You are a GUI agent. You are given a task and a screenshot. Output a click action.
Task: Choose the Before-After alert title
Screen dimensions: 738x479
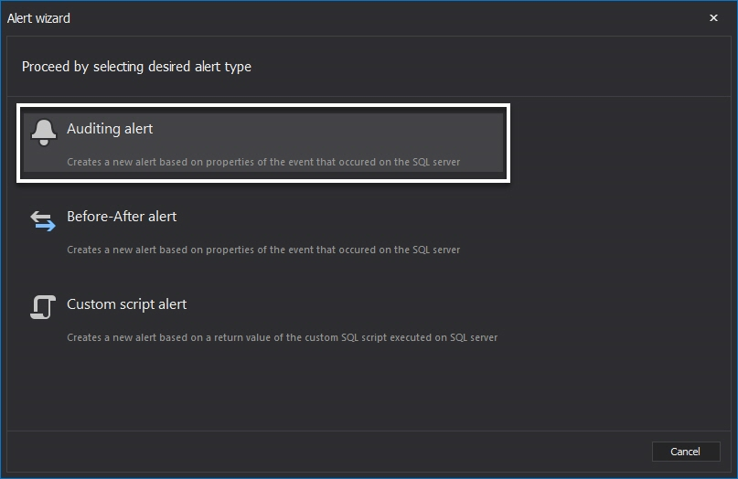pos(122,217)
